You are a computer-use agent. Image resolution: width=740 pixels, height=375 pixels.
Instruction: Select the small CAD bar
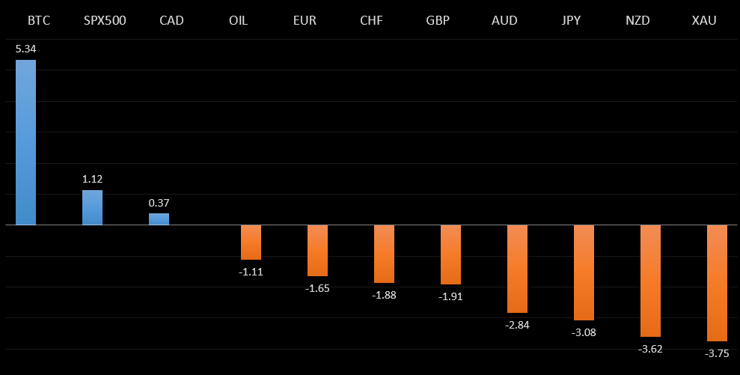point(159,219)
